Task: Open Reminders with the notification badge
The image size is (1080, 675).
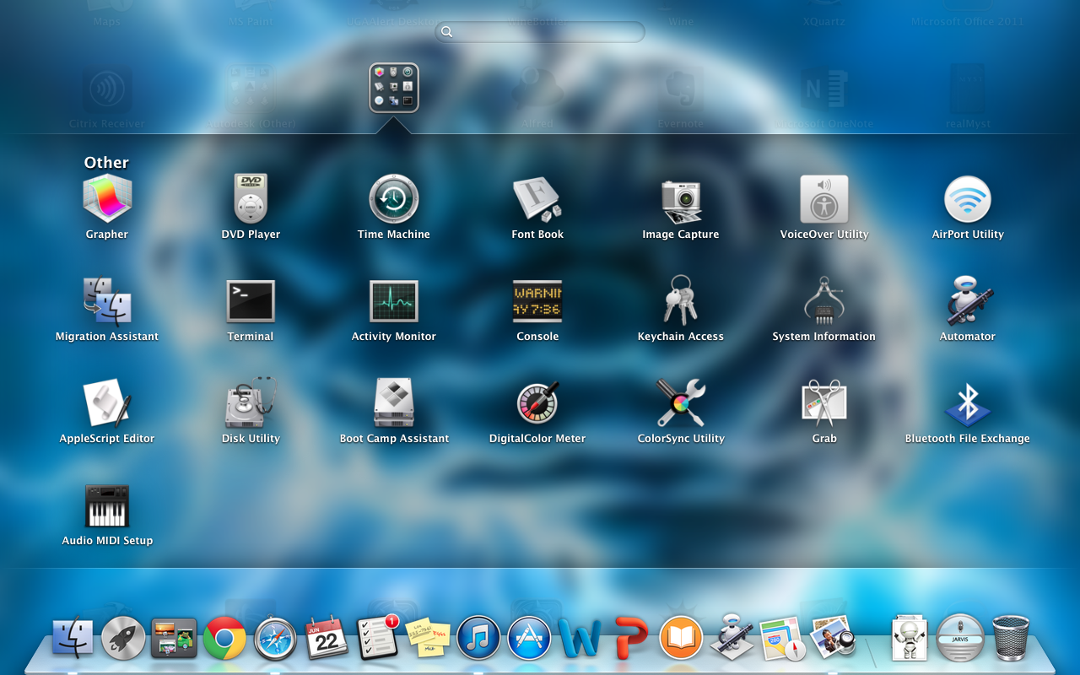Action: pyautogui.click(x=377, y=637)
